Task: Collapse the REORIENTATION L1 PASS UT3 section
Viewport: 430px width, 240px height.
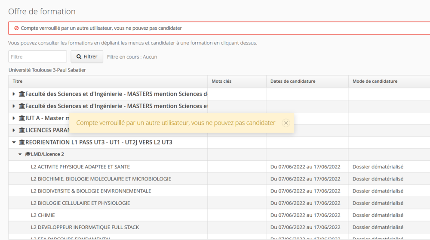Action: coord(14,142)
